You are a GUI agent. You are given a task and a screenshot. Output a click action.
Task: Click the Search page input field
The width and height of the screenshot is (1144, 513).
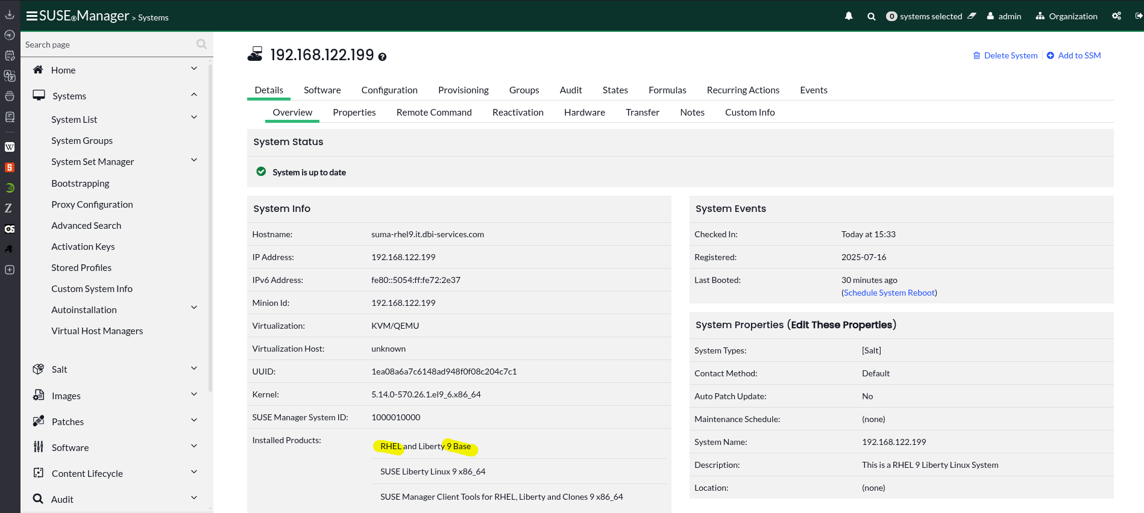tap(108, 45)
